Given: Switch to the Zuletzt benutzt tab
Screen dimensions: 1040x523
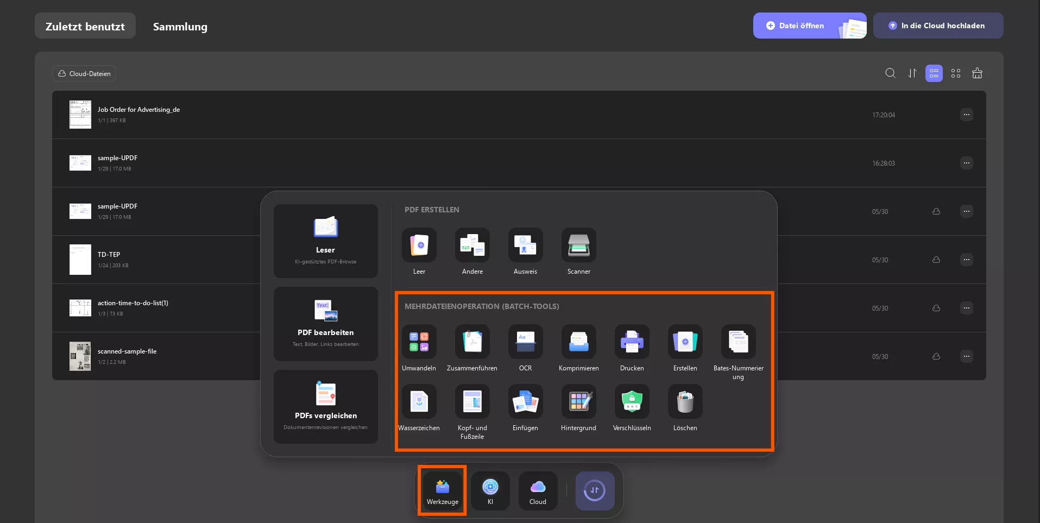Looking at the screenshot, I should coord(85,26).
